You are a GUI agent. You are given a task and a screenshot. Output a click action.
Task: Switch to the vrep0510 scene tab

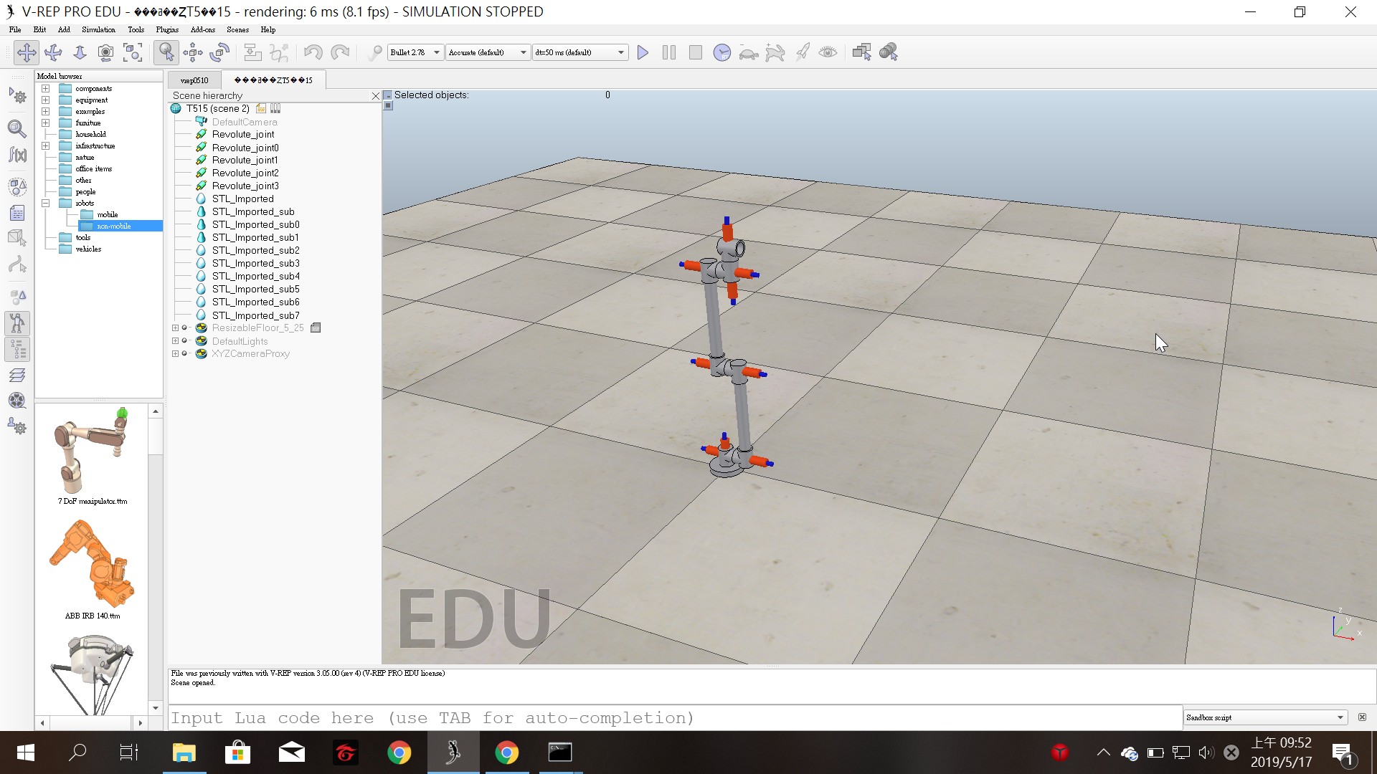(194, 80)
